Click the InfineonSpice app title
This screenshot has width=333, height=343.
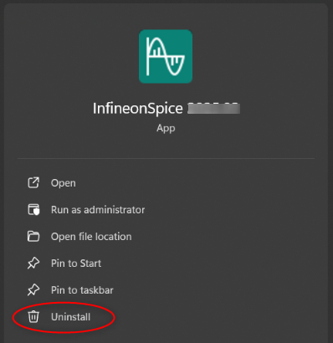[138, 109]
